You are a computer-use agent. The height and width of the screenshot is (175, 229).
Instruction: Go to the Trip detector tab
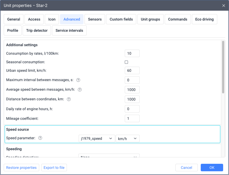click(37, 30)
